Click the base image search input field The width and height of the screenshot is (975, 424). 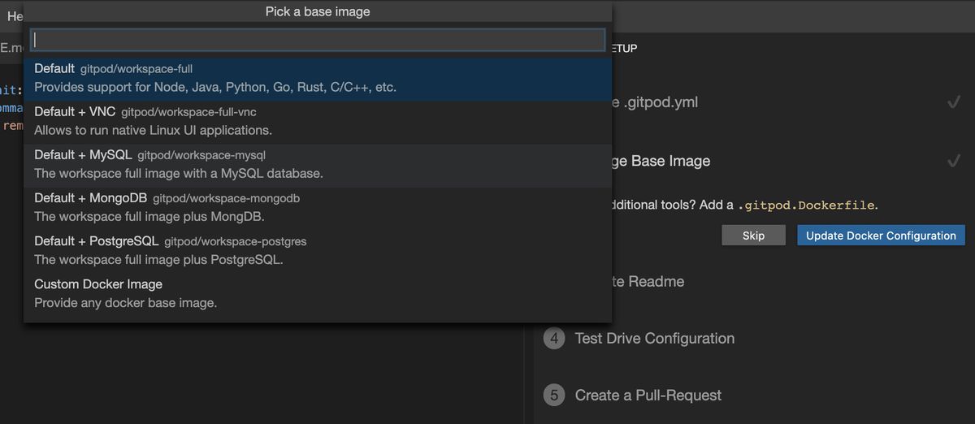[x=318, y=40]
